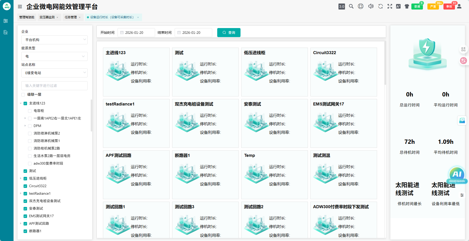This screenshot has height=241, width=469.
Task: Open the 平台机构 enterprise dropdown
Action: coord(54,40)
